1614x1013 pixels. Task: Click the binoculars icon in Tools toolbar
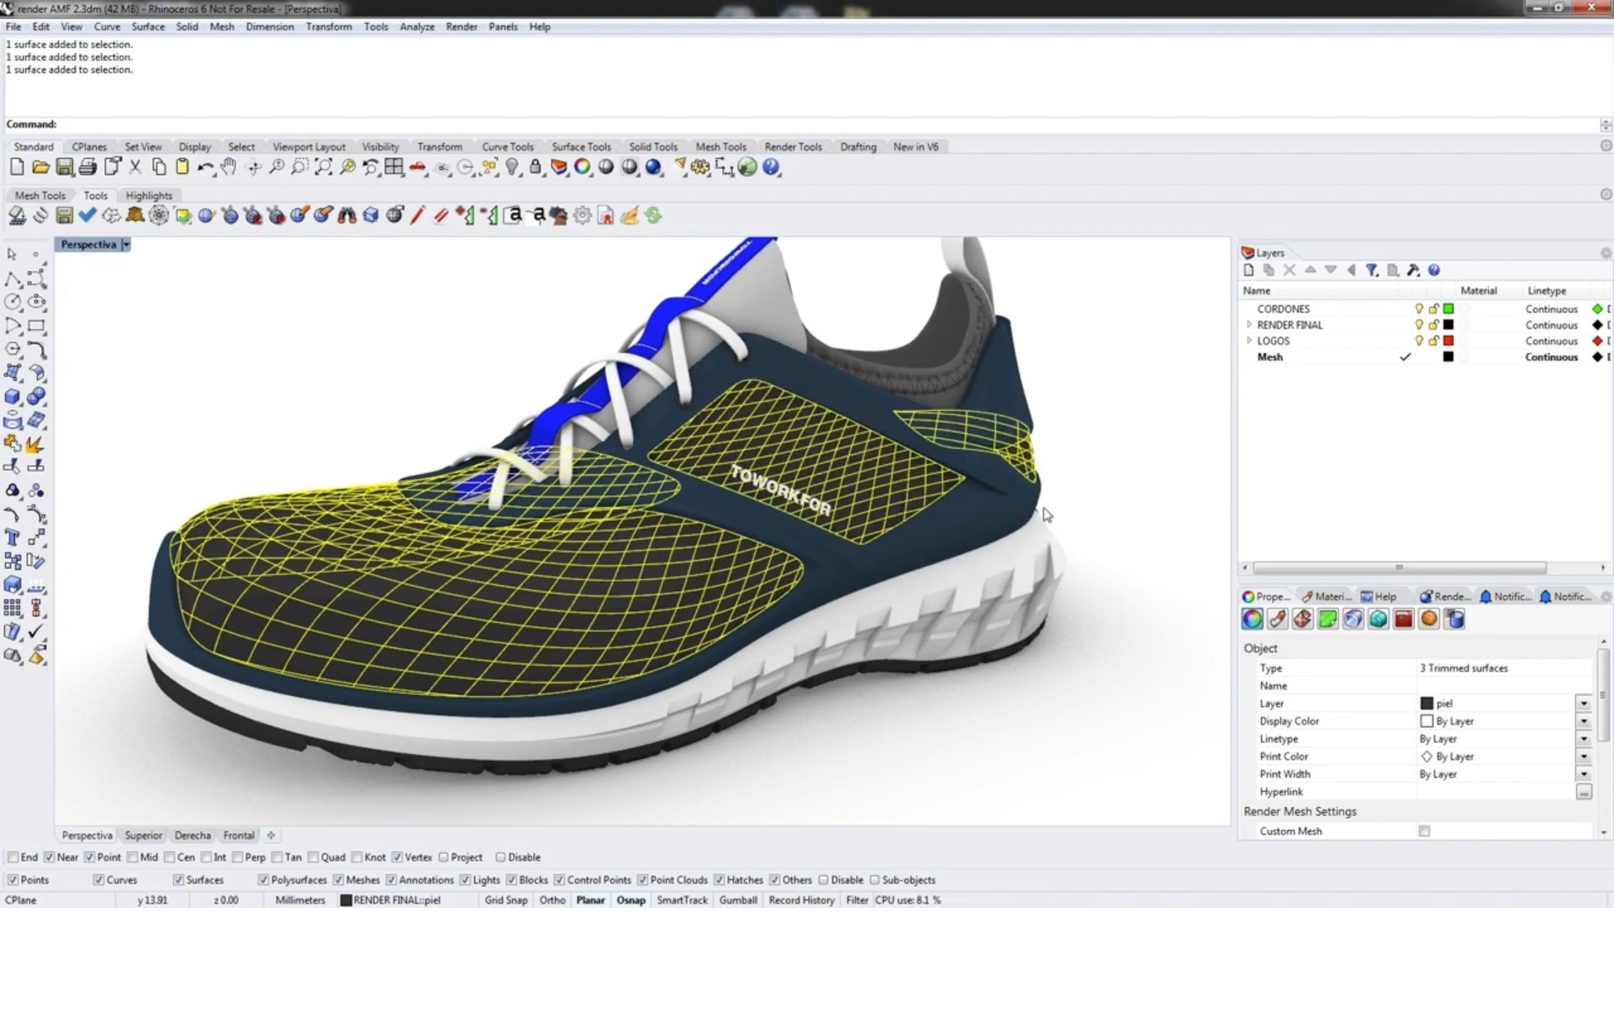346,216
